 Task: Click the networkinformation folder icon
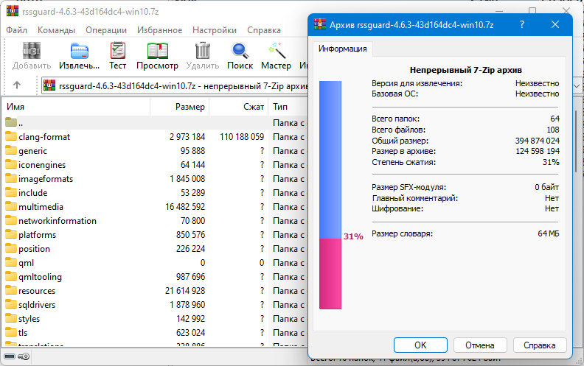point(11,220)
